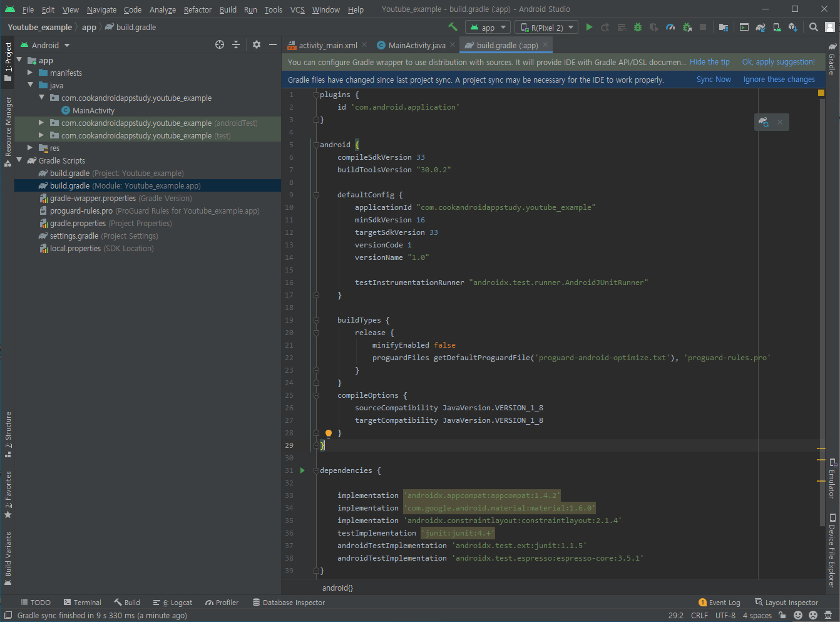Toggle the Resource Manager side tab
Screen dimensions: 840x622
[x=8, y=132]
